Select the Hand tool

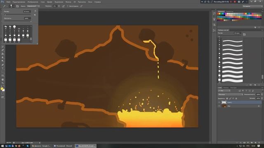click(x=3, y=79)
